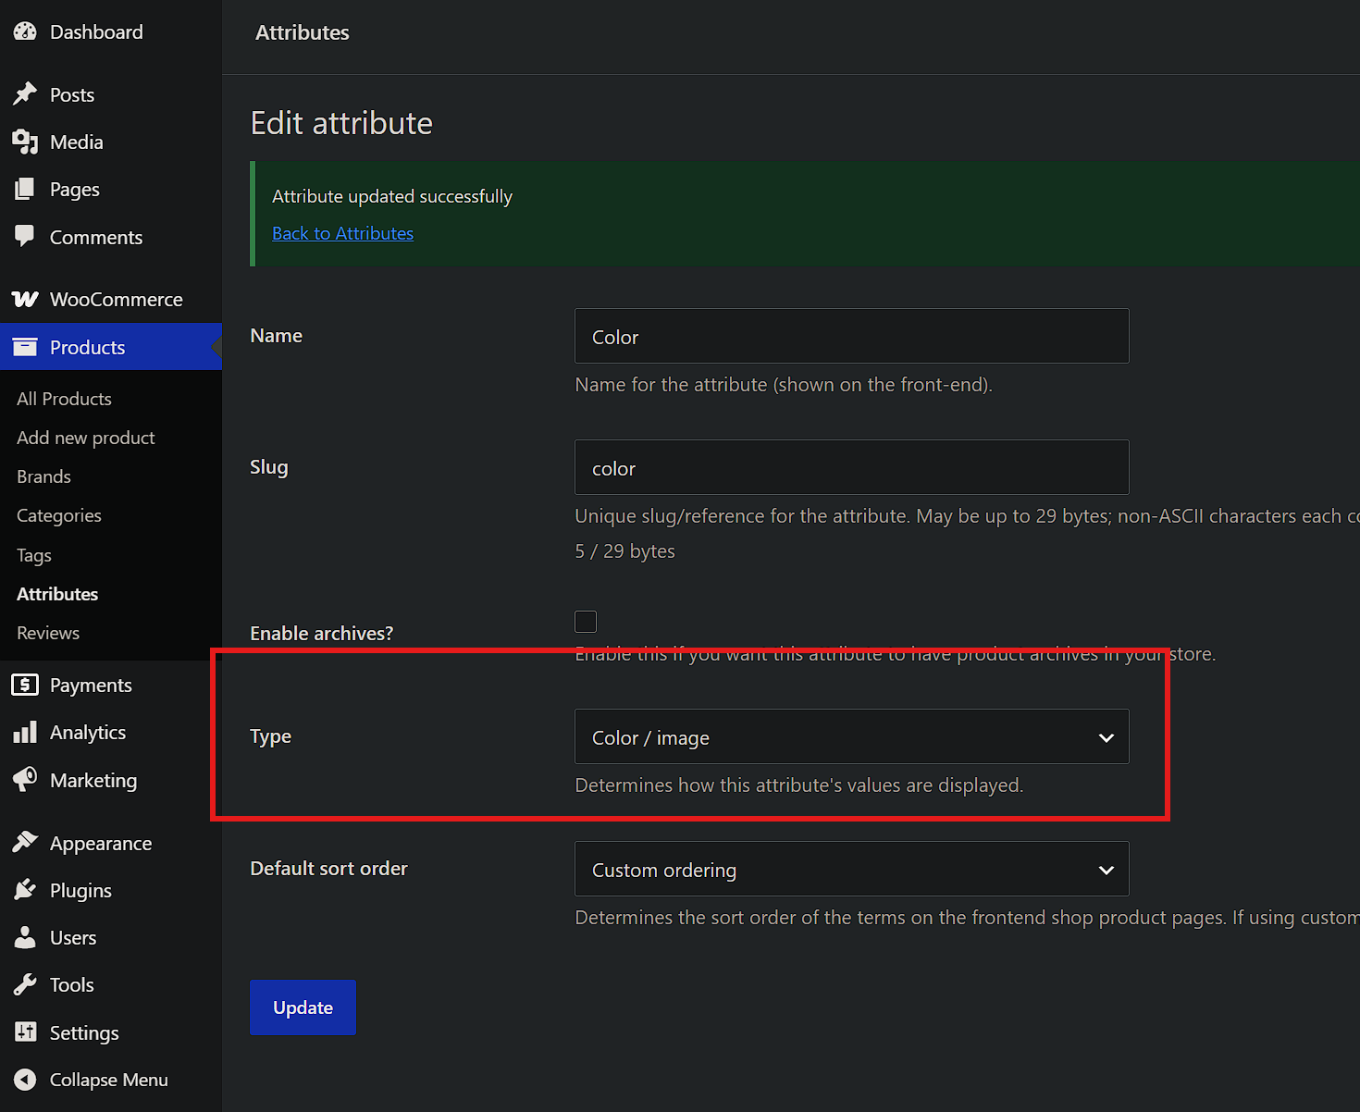
Task: Open the Categories submenu item
Action: 59,515
